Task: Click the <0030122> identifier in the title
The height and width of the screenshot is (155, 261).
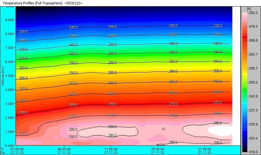Action: tap(74, 3)
